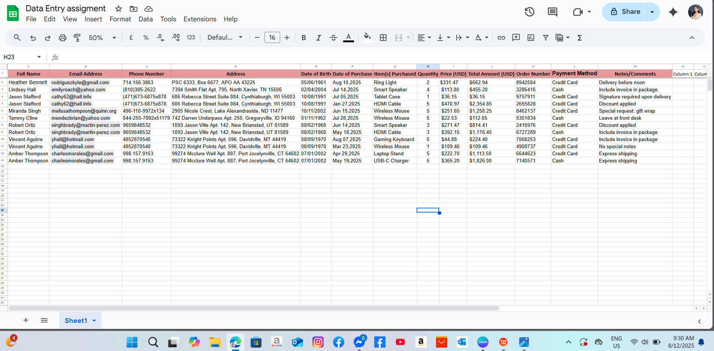
Task: Open the Sheet1 tab options arrow
Action: pos(94,321)
